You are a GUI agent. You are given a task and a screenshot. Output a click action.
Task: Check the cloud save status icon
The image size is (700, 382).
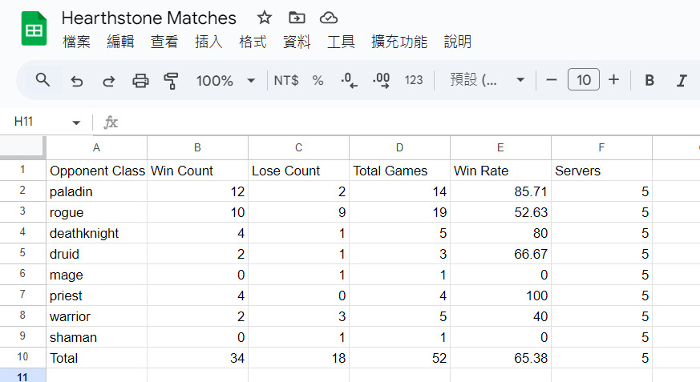329,18
